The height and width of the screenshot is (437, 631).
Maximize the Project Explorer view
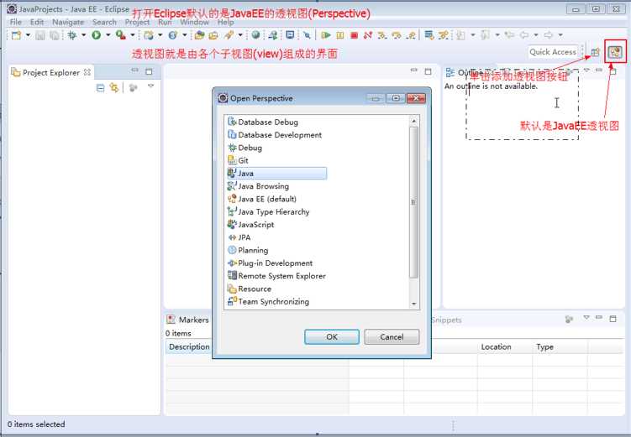[x=149, y=71]
